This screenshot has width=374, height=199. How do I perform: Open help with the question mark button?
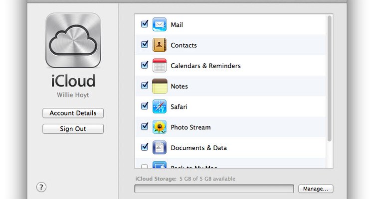(41, 187)
